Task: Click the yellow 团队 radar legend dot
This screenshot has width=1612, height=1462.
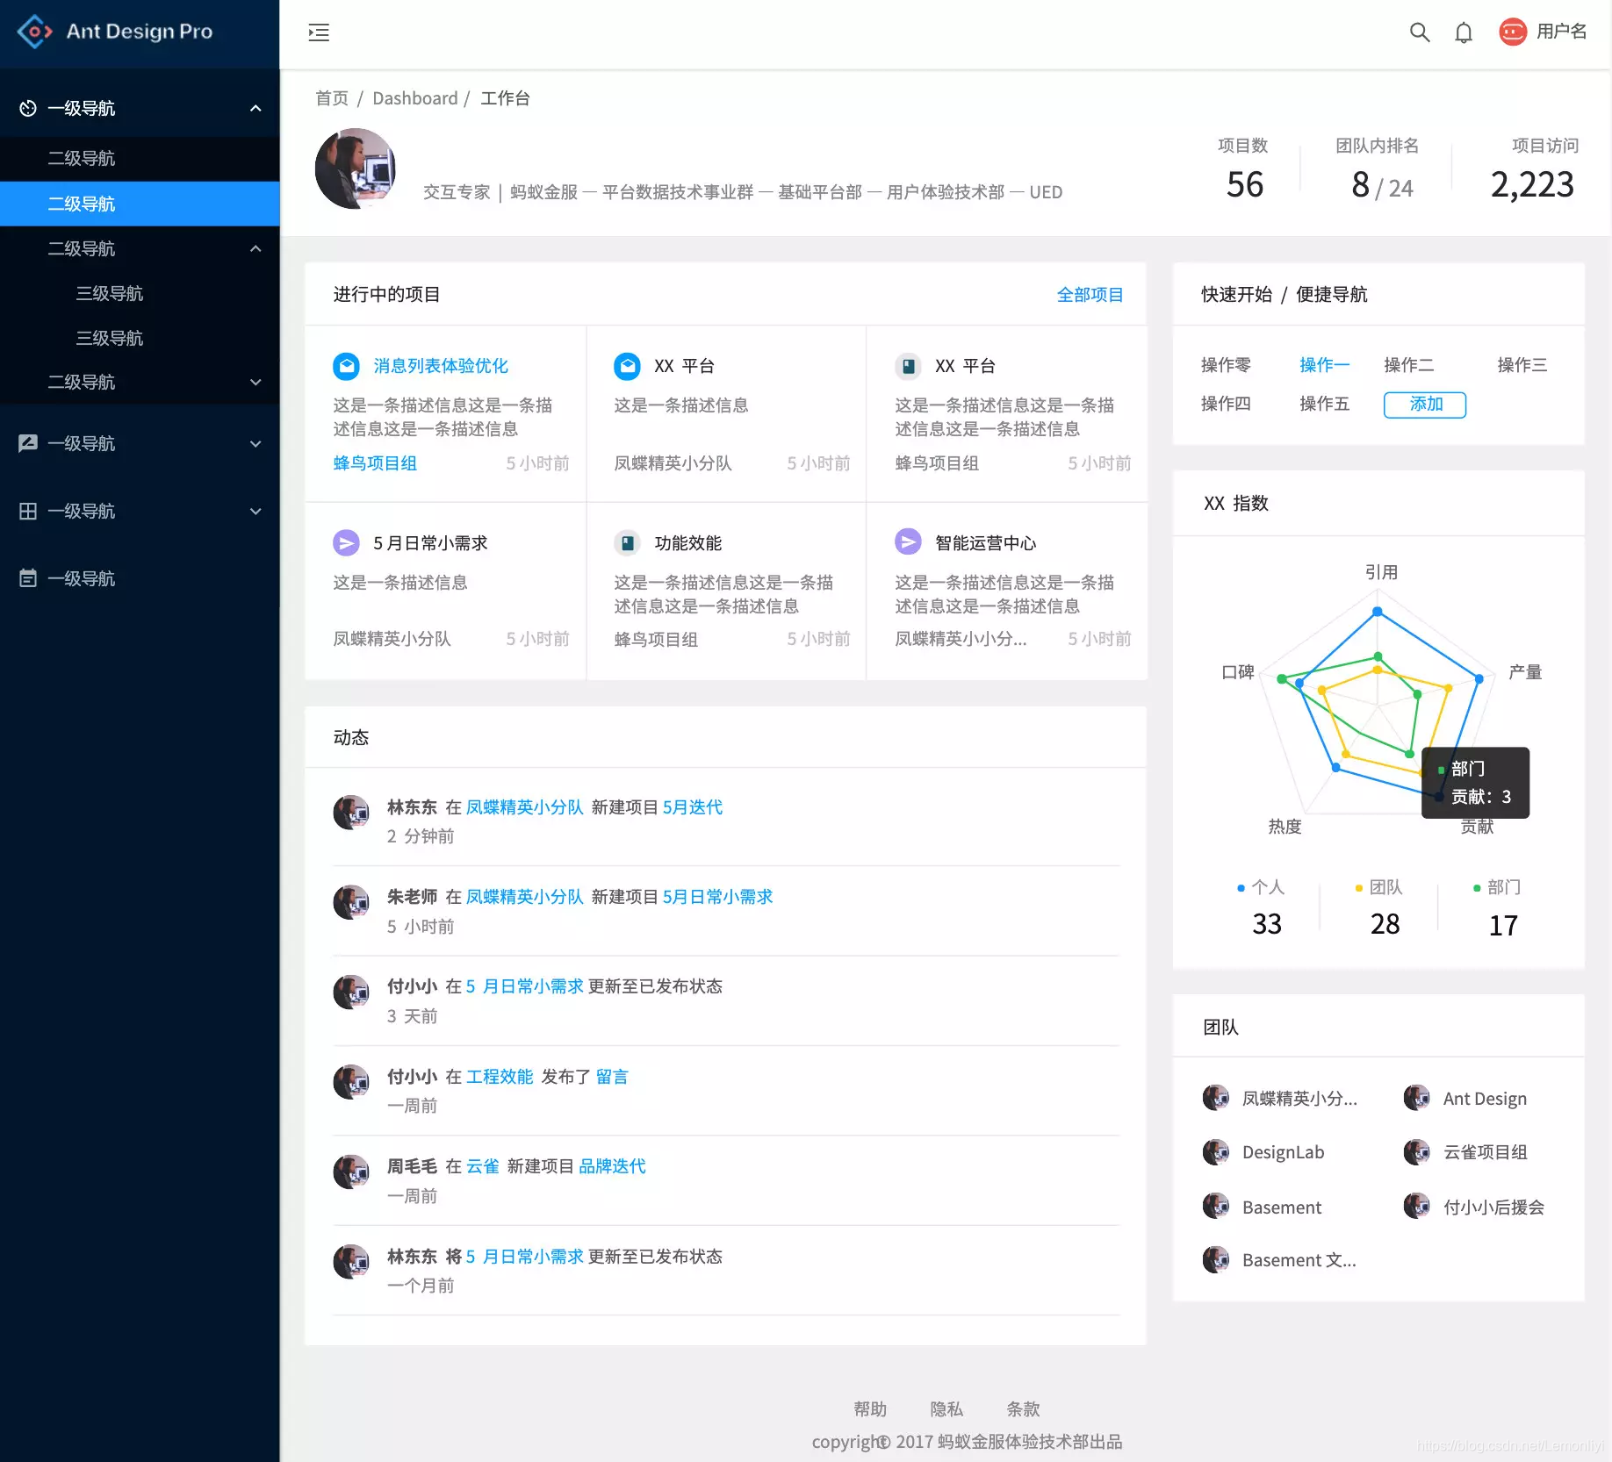Action: pos(1359,888)
